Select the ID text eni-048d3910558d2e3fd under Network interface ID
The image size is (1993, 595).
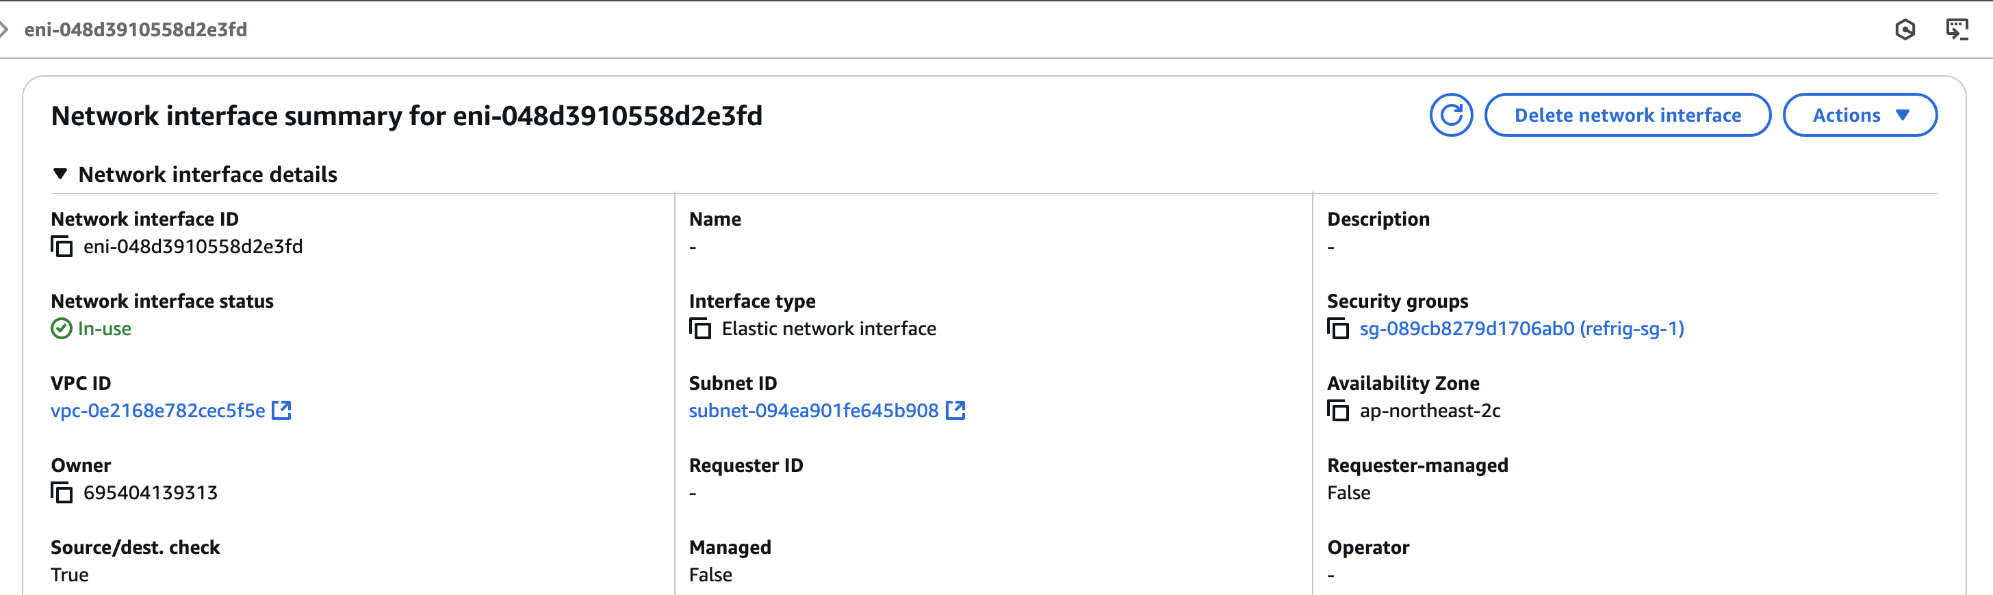coord(192,246)
